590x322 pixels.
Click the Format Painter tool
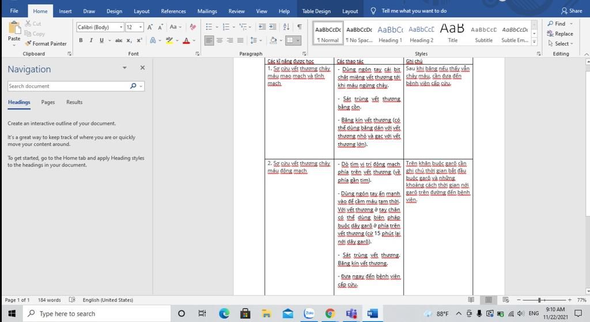[x=46, y=44]
